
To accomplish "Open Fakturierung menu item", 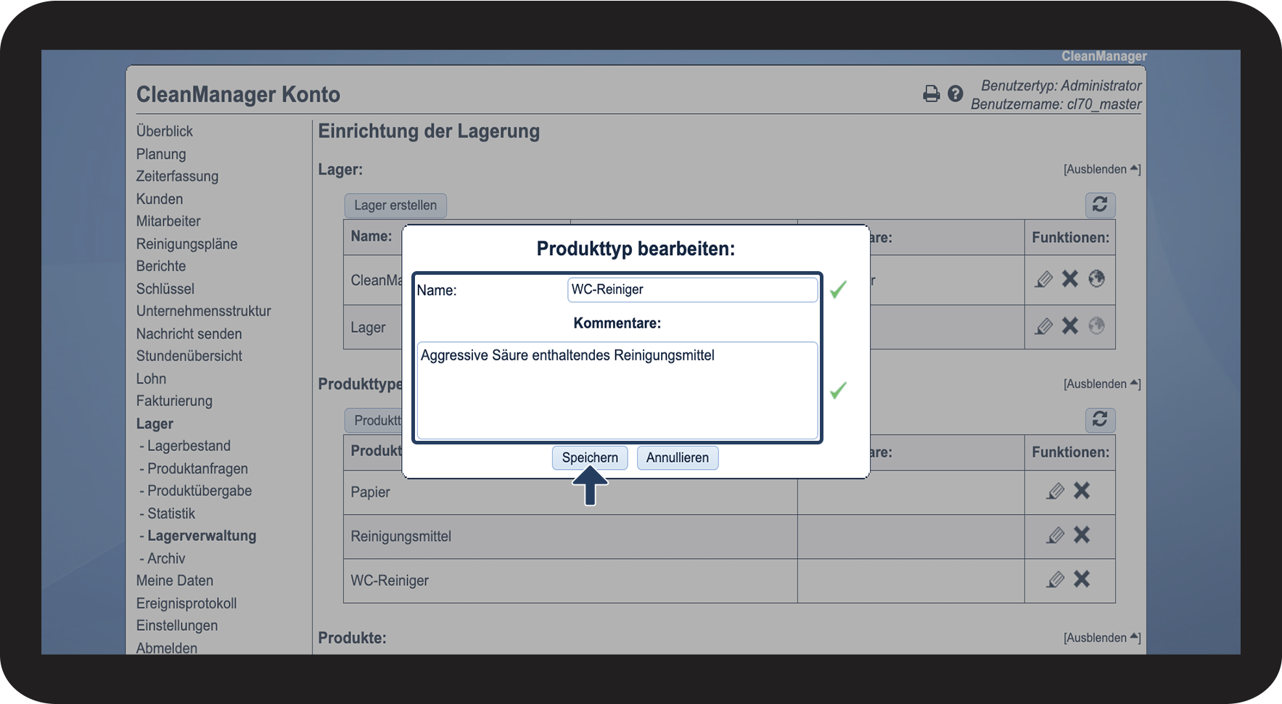I will point(174,401).
